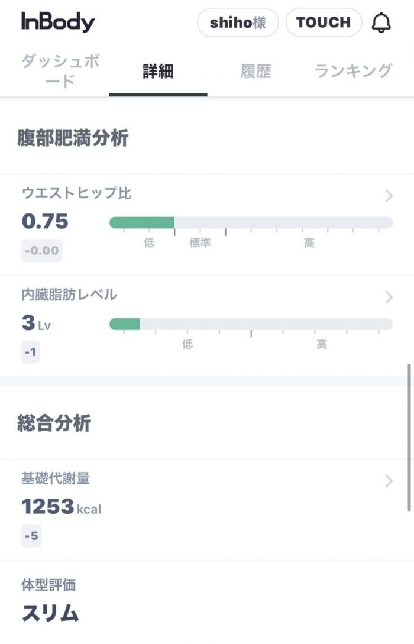Viewport: 414px width, 644px height.
Task: Expand ウエストヒップ比 details chevron
Action: tap(389, 196)
